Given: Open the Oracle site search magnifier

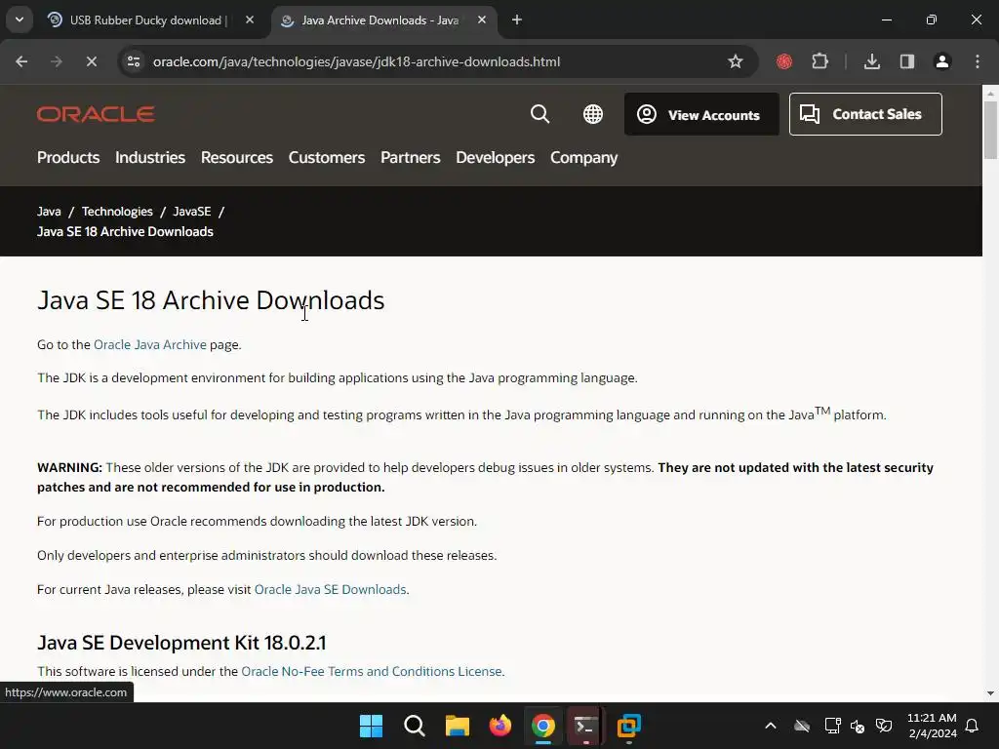Looking at the screenshot, I should [x=539, y=114].
